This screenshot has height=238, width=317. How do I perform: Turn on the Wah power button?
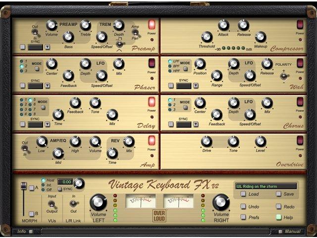click(x=300, y=63)
